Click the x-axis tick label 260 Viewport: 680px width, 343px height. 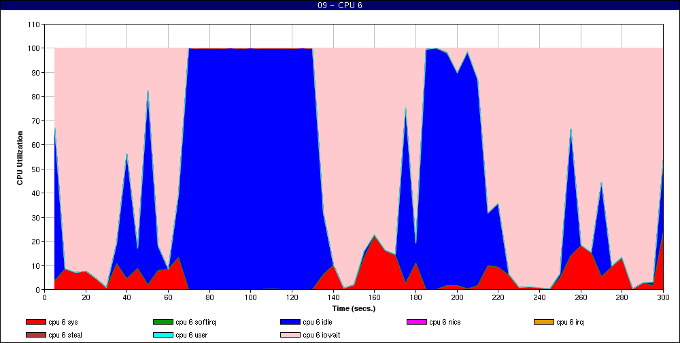581,297
